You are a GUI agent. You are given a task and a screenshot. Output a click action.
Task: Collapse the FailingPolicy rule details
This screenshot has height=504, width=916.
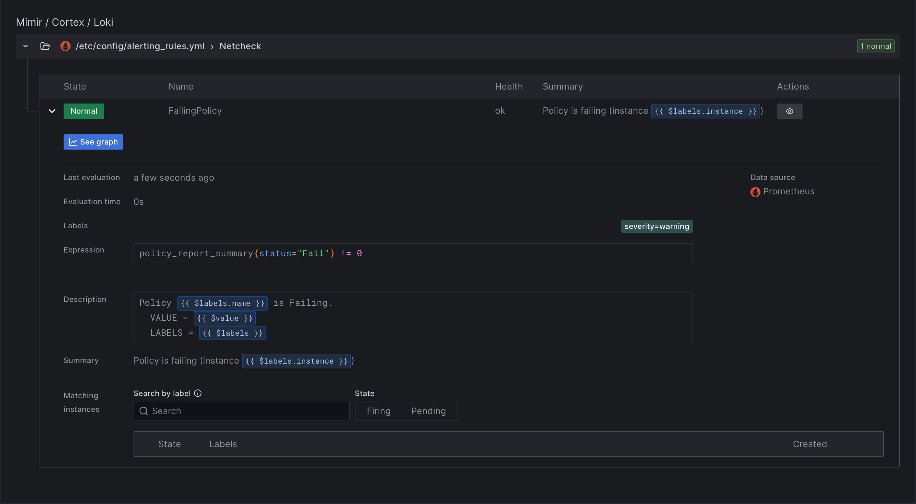coord(52,111)
